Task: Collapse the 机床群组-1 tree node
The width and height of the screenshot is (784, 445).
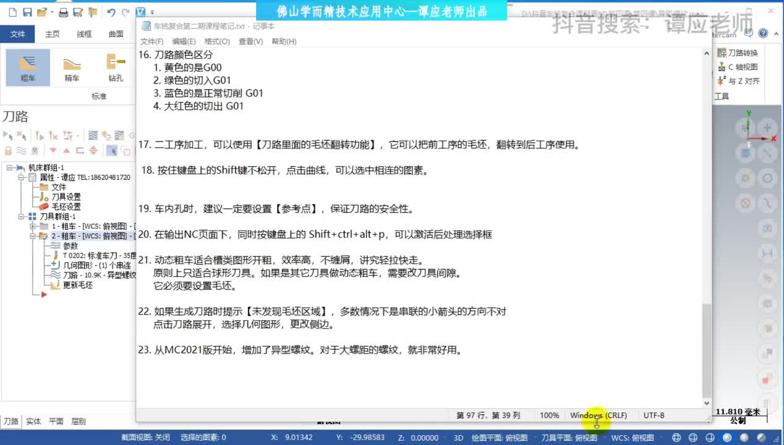Action: pos(10,167)
